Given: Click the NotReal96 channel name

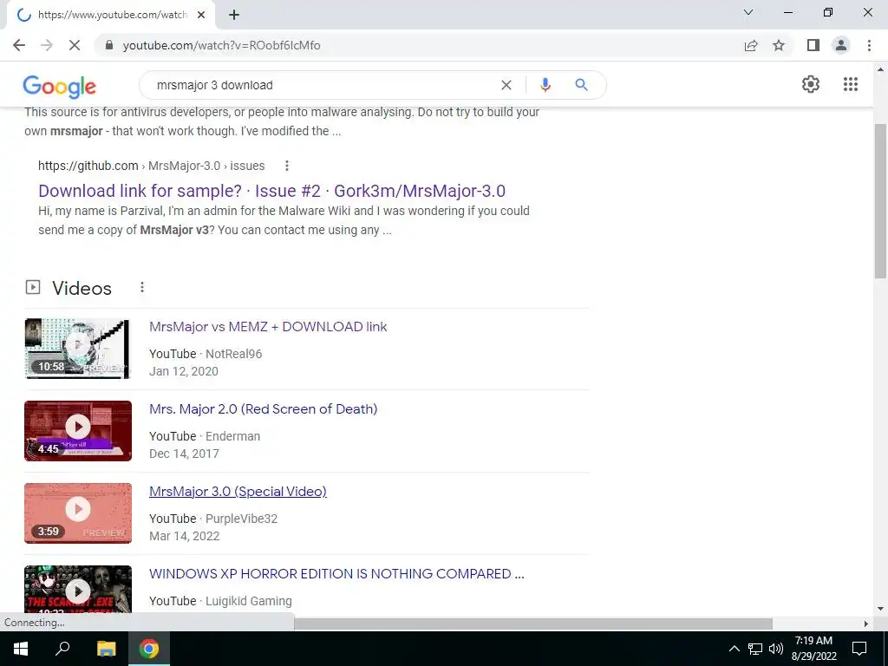Looking at the screenshot, I should (x=233, y=354).
